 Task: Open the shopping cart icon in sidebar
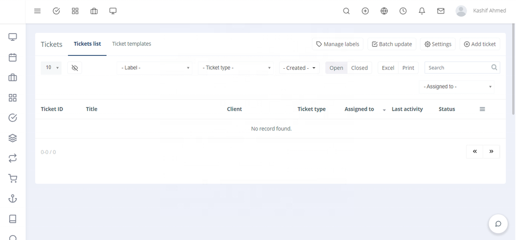(x=13, y=179)
